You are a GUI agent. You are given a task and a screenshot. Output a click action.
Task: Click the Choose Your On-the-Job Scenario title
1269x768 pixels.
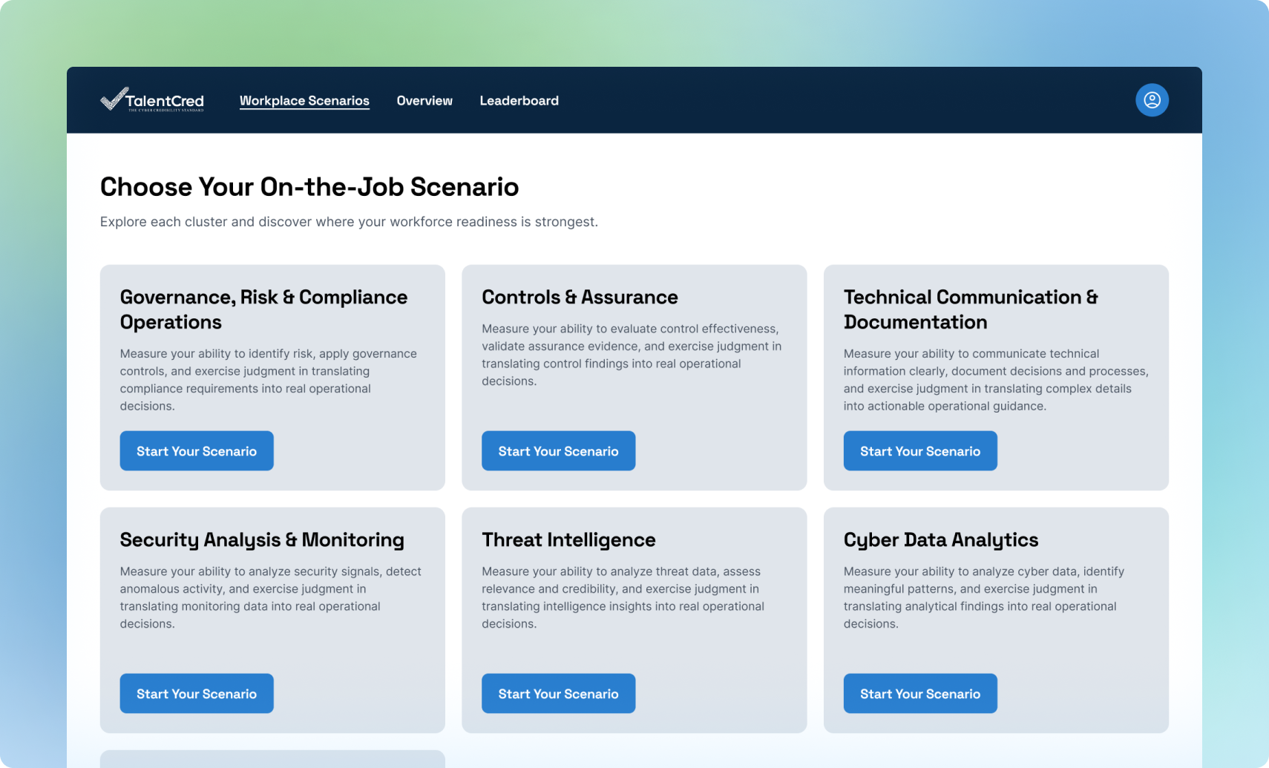[x=309, y=187]
